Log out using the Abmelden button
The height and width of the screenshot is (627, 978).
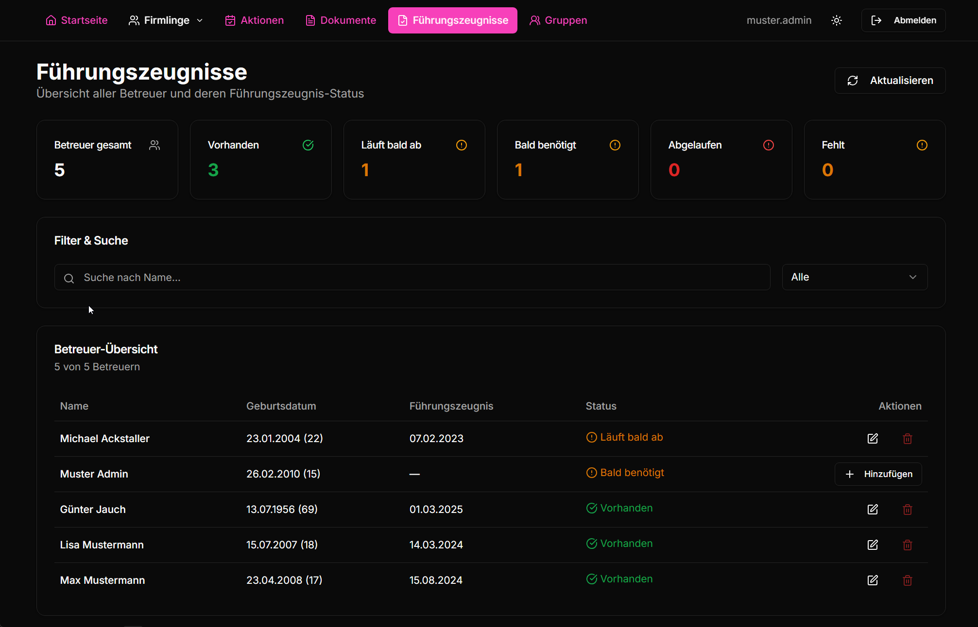pos(903,20)
